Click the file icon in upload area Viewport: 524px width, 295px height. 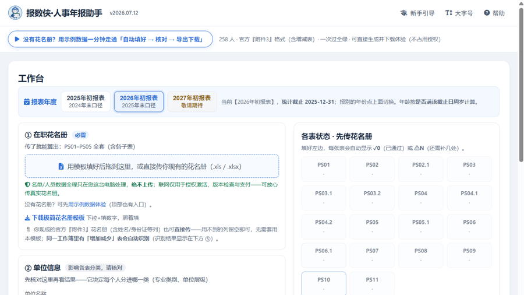[x=61, y=167]
